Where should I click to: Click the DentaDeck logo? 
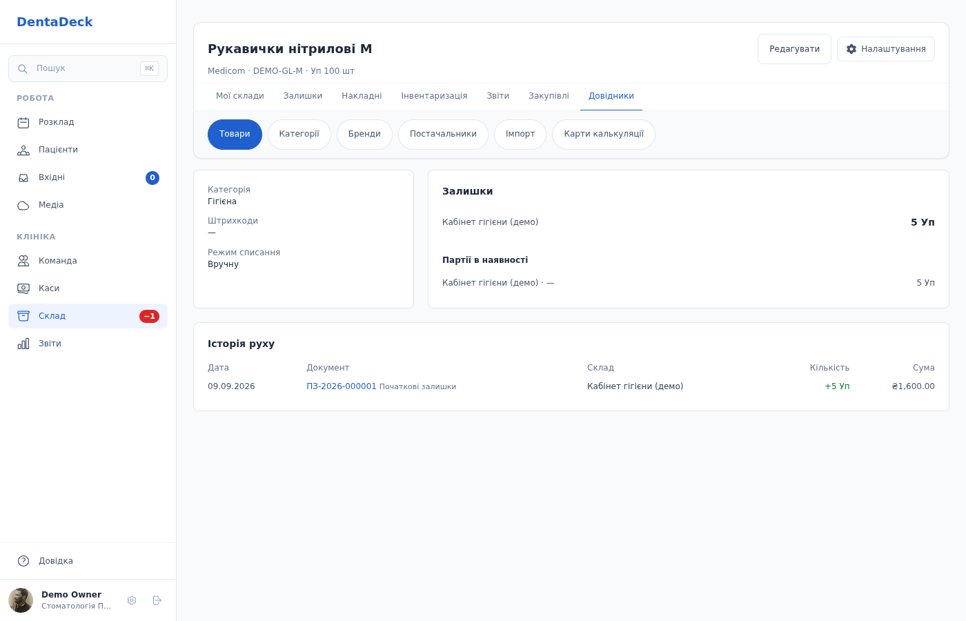[55, 22]
